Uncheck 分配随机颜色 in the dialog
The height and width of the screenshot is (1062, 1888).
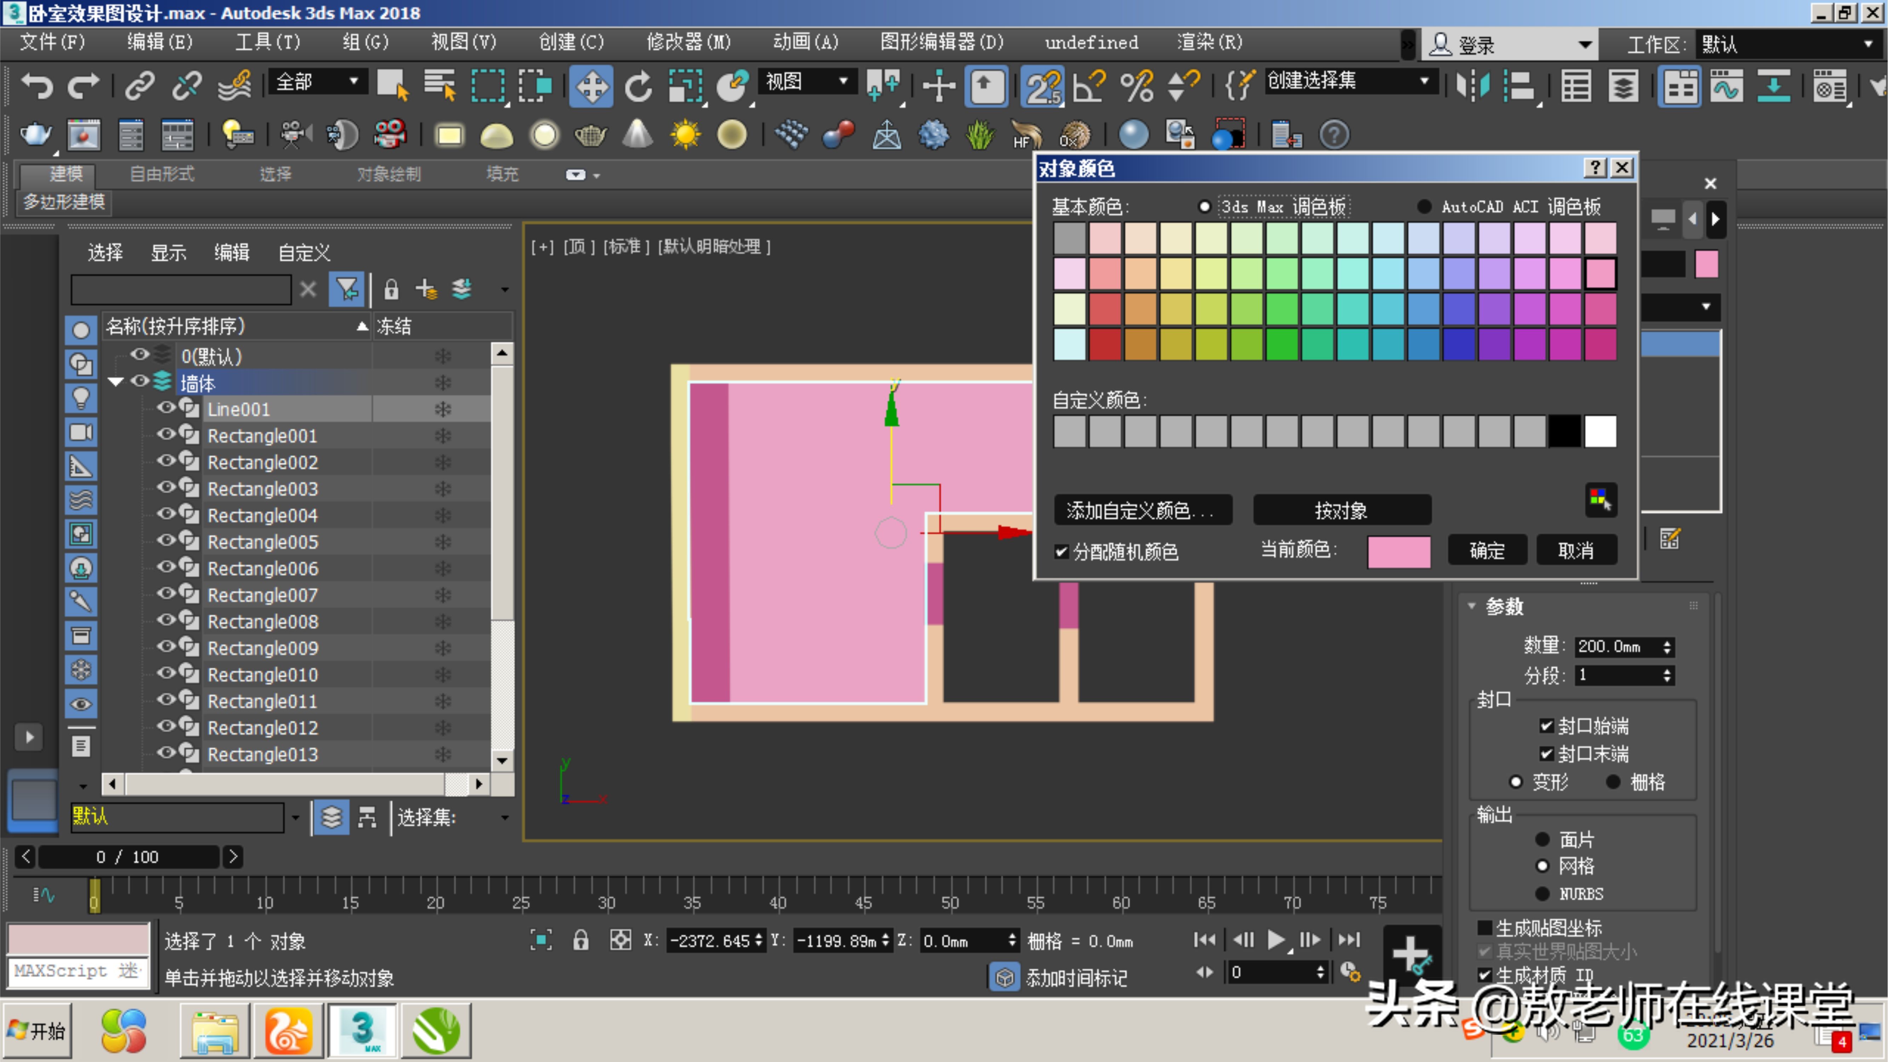[1061, 552]
